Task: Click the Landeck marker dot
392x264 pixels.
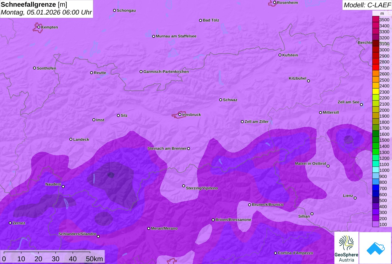Action: click(x=71, y=139)
